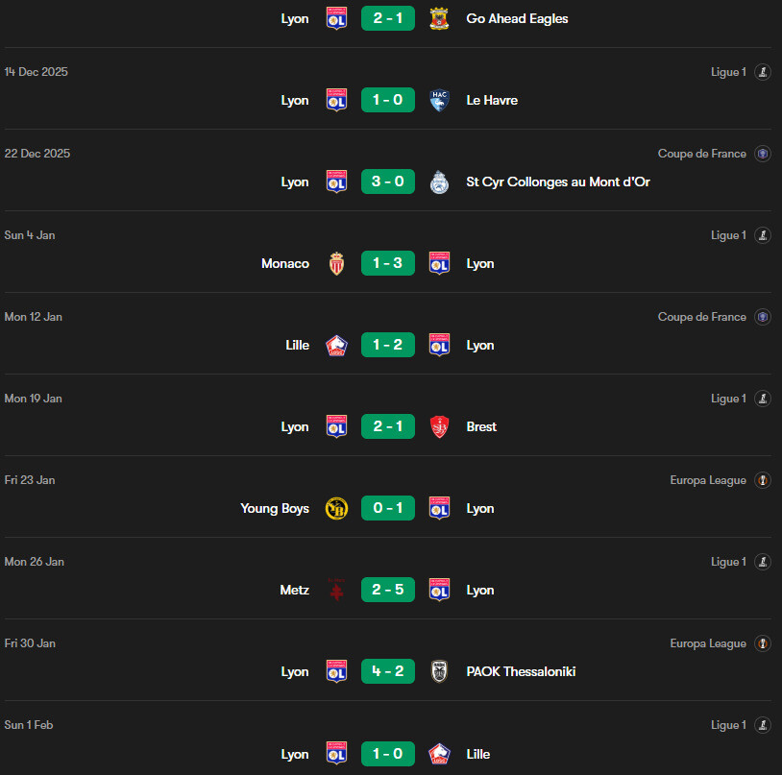Viewport: 782px width, 775px height.
Task: Click the Young Boys club crest
Action: 336,508
